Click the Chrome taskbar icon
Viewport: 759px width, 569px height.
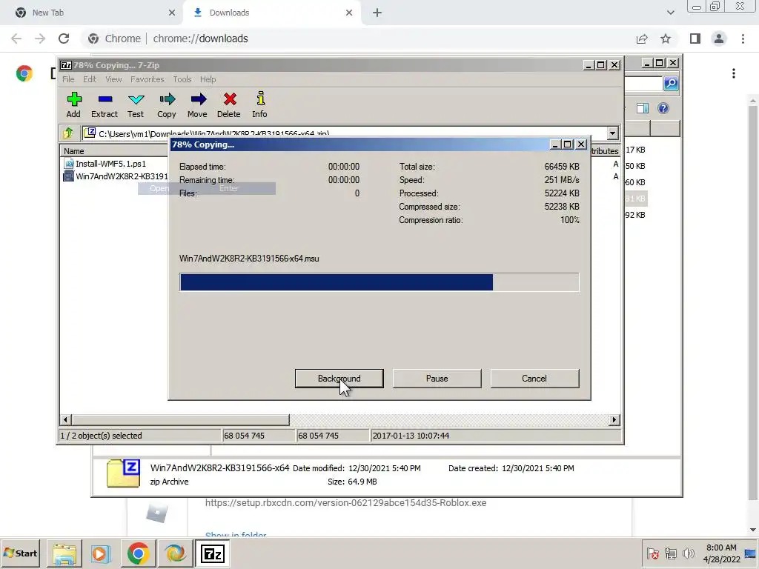tap(139, 553)
